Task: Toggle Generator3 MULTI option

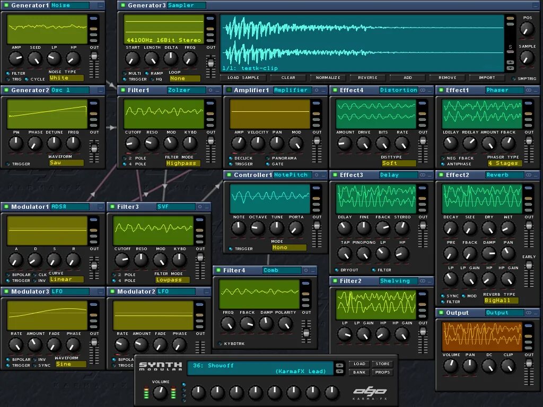Action: [124, 73]
